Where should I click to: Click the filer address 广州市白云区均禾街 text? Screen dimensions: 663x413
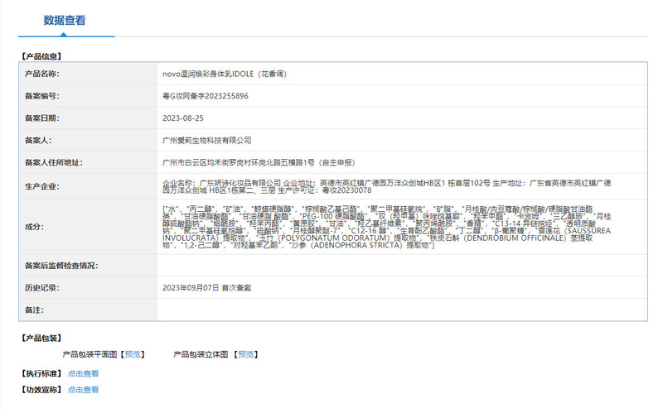click(259, 162)
